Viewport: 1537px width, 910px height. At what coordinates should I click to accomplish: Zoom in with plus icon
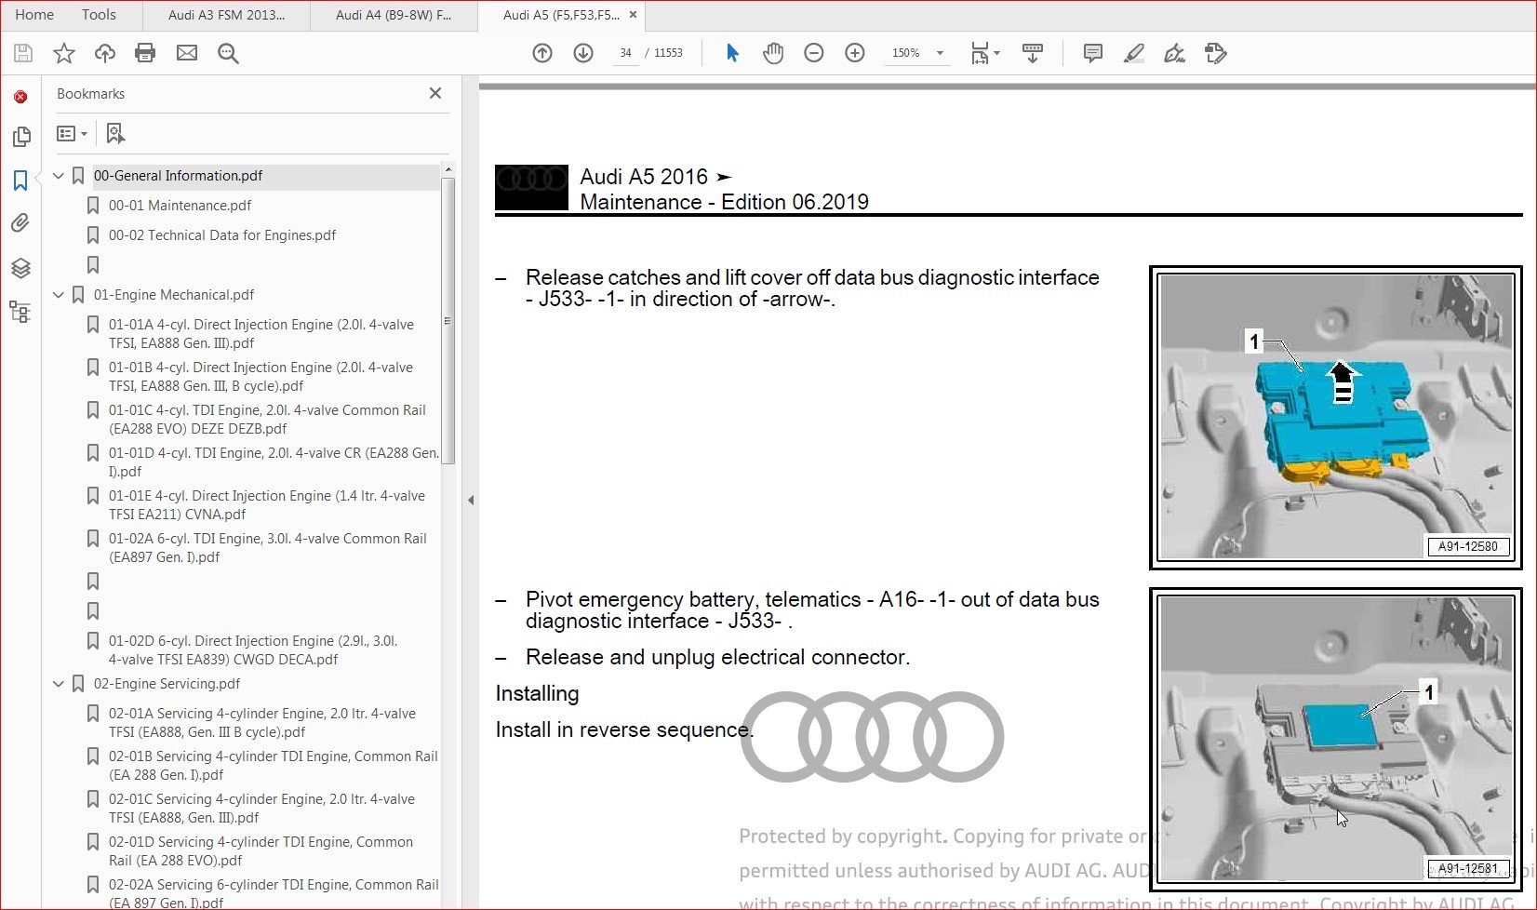pos(855,53)
